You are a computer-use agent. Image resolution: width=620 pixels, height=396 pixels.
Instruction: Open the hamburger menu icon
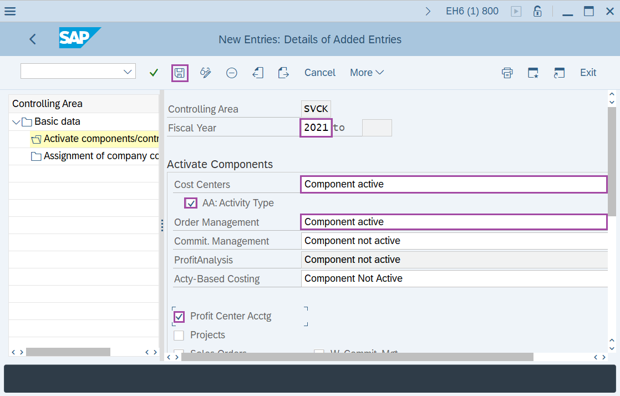point(10,11)
